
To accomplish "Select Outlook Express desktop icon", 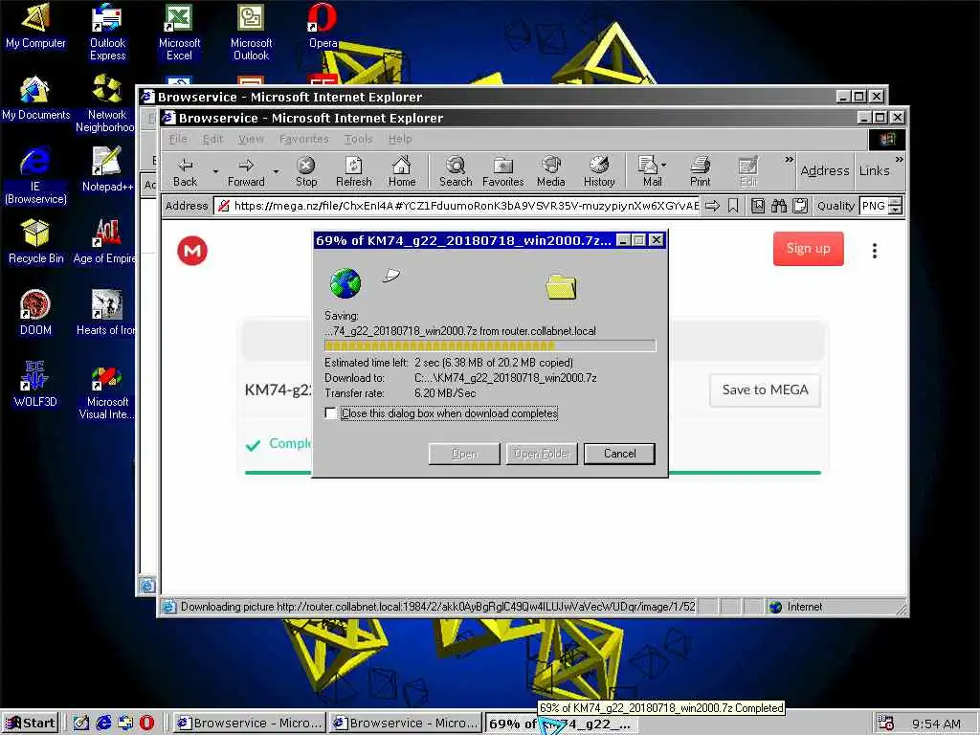I will (107, 32).
